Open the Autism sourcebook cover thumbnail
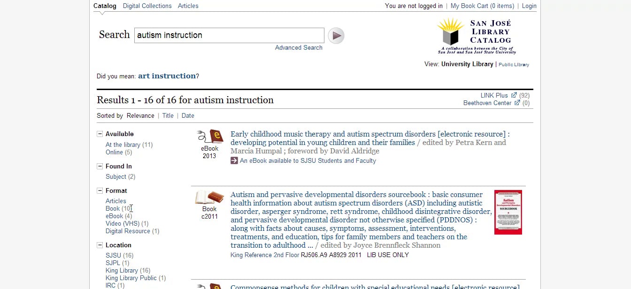 [x=508, y=212]
